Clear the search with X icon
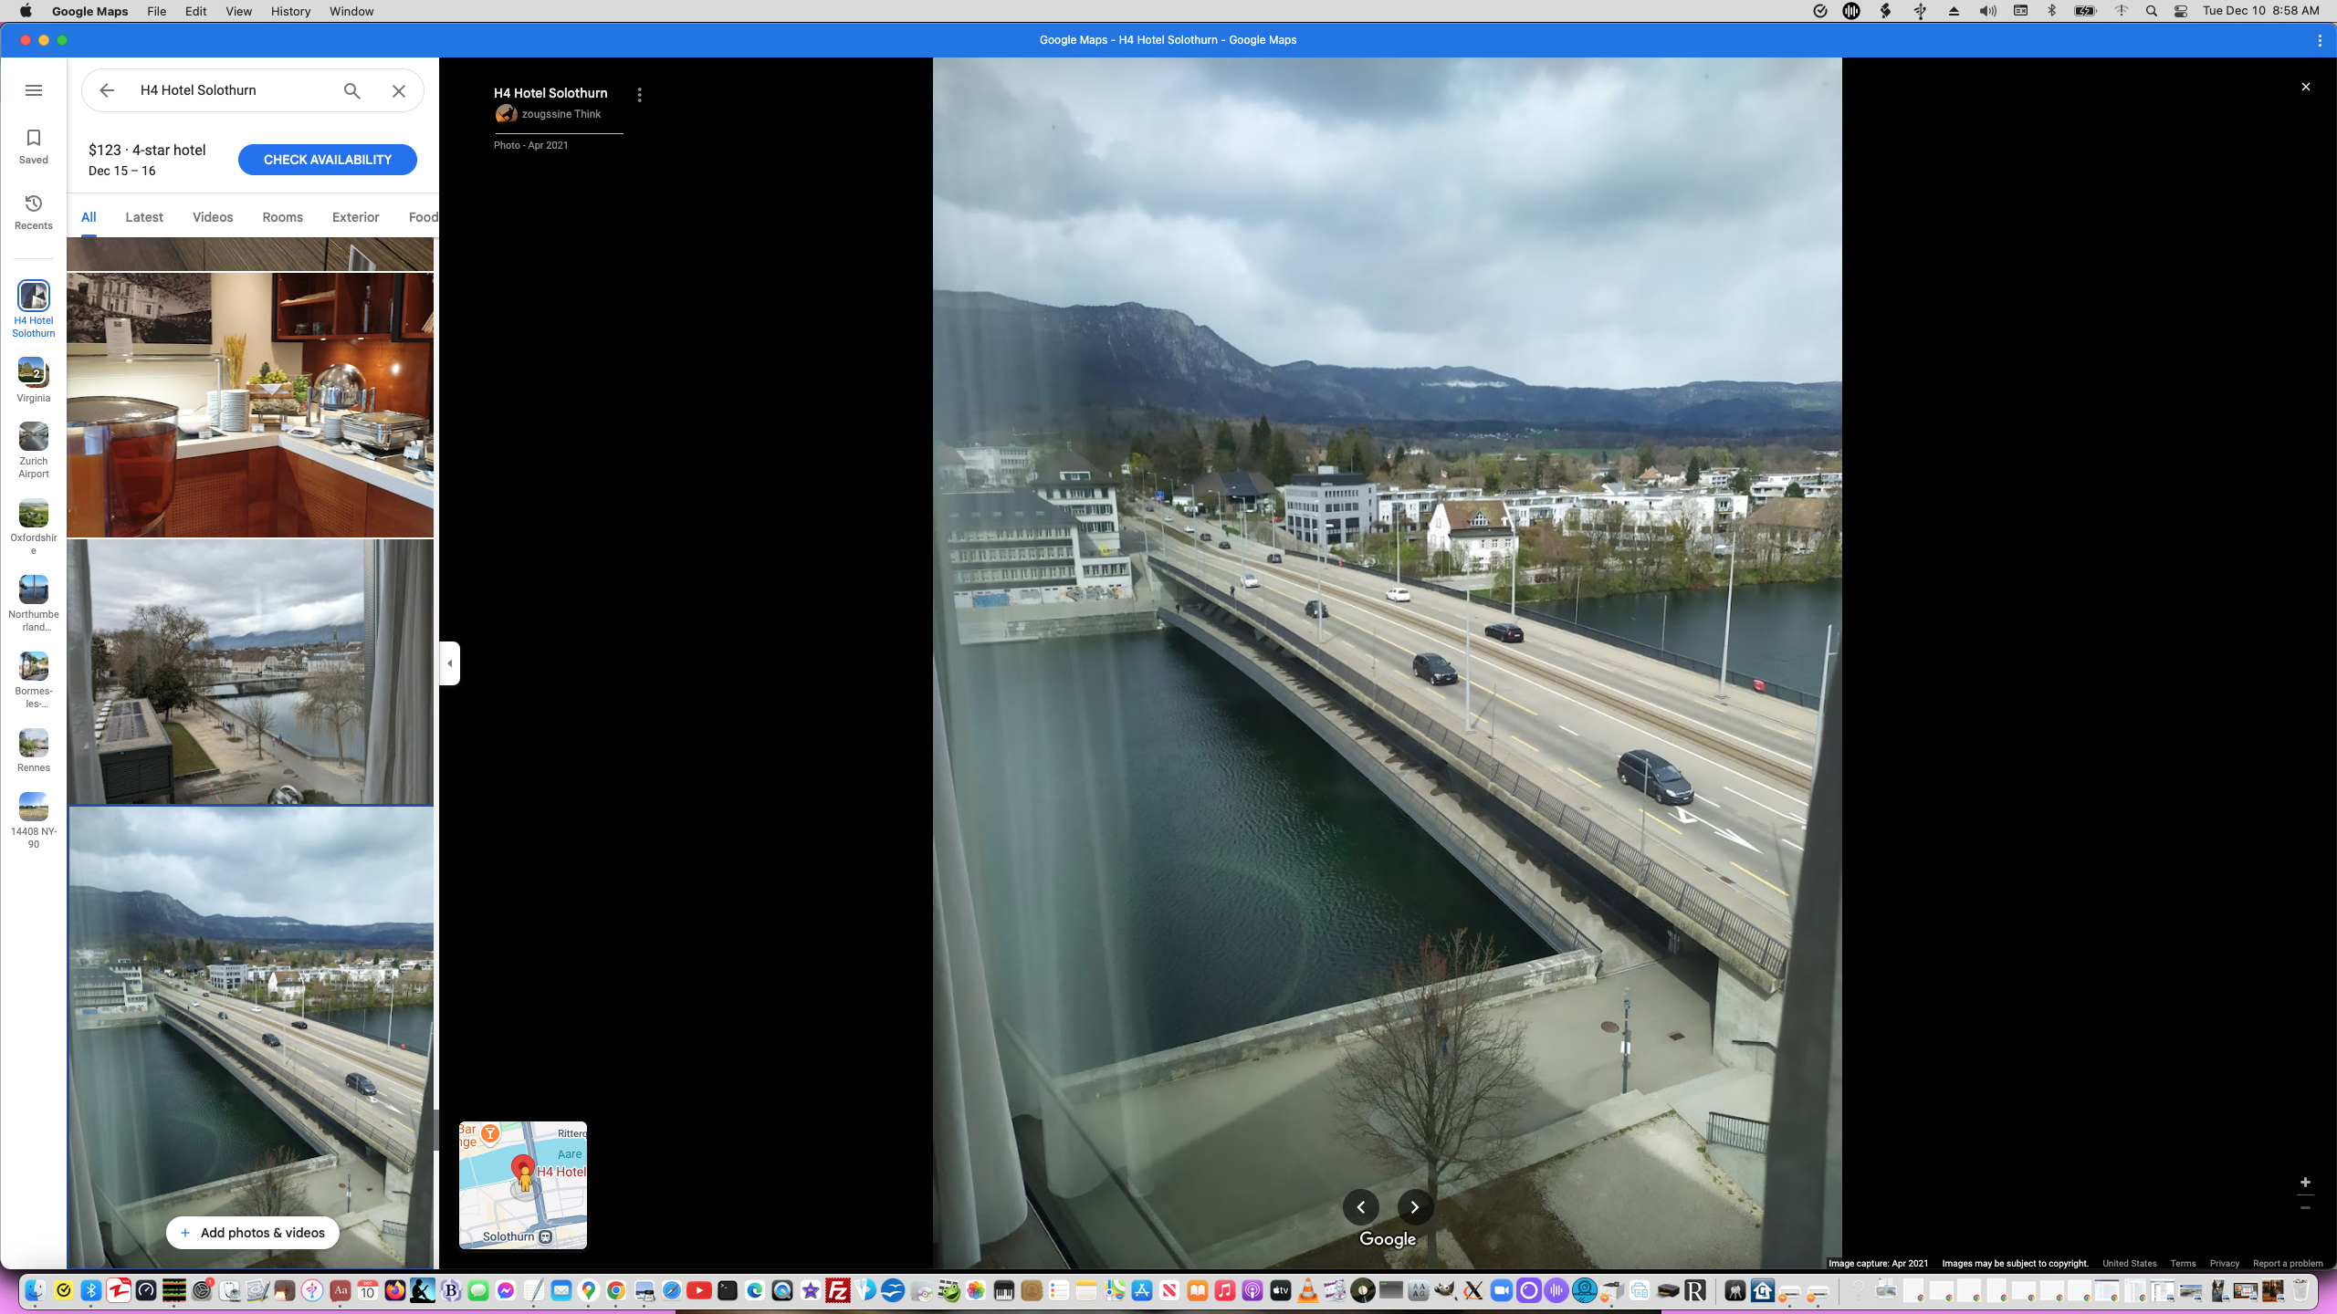 (399, 90)
